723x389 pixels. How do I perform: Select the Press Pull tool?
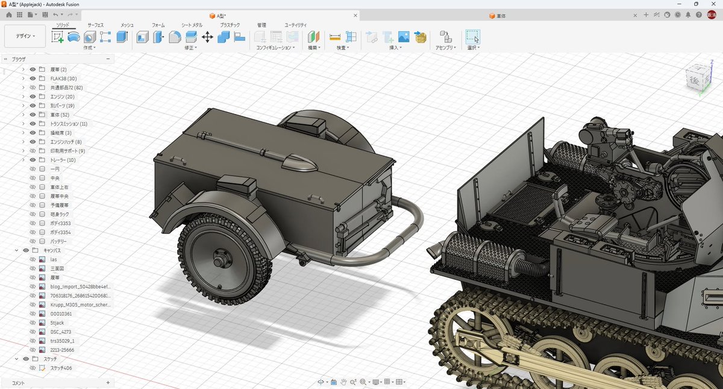point(158,37)
